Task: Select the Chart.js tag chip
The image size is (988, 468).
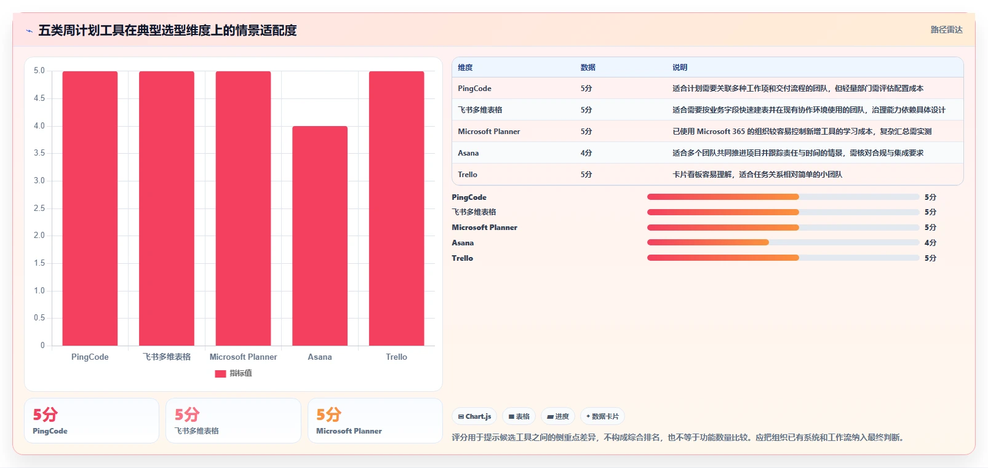Action: click(x=474, y=416)
